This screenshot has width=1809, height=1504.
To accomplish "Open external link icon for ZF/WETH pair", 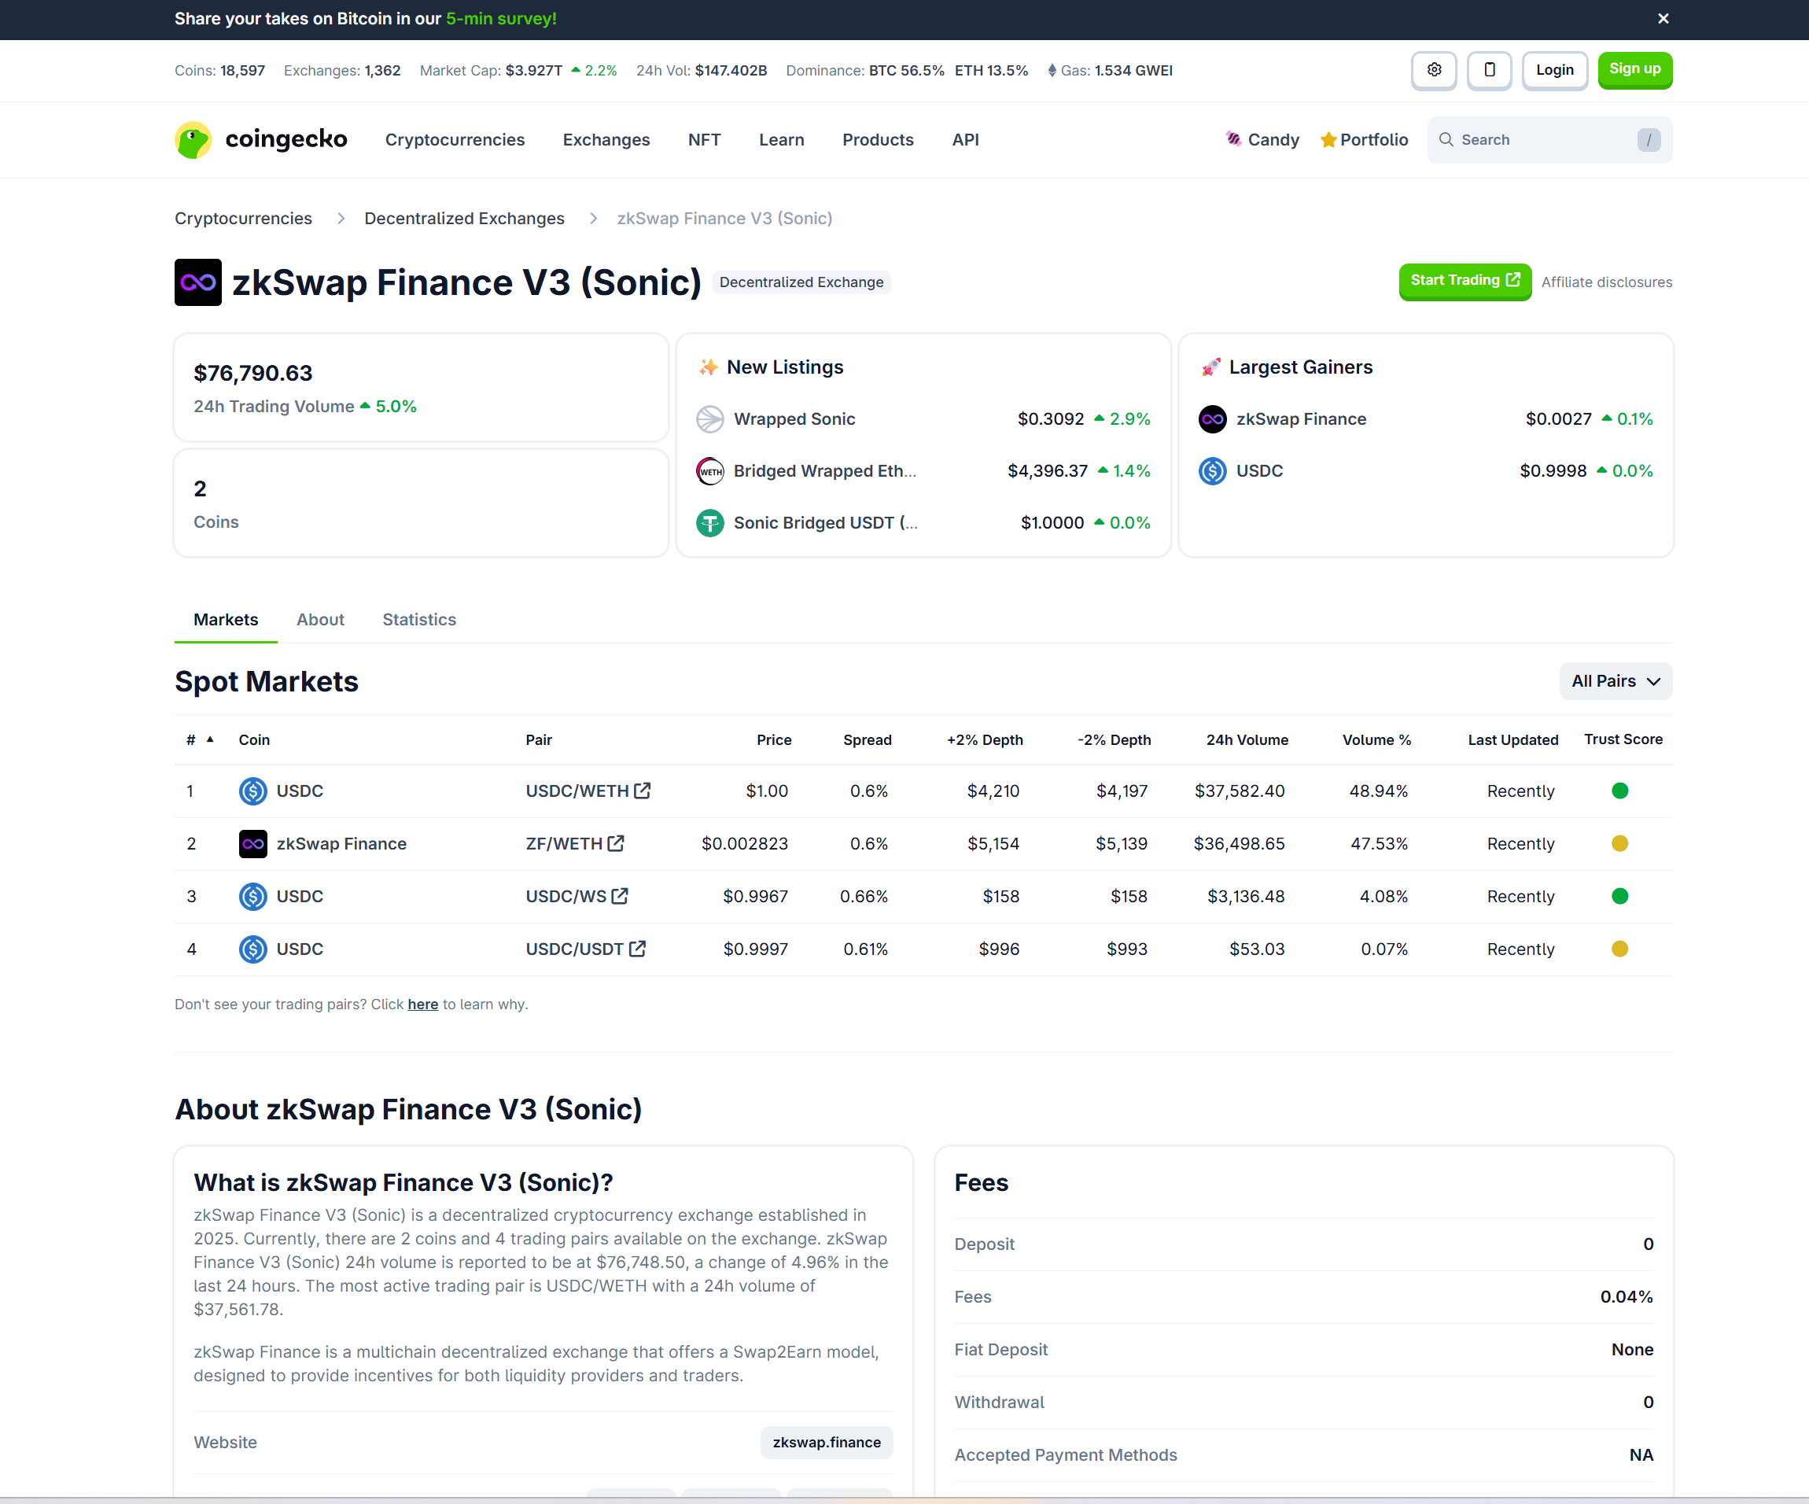I will [616, 843].
